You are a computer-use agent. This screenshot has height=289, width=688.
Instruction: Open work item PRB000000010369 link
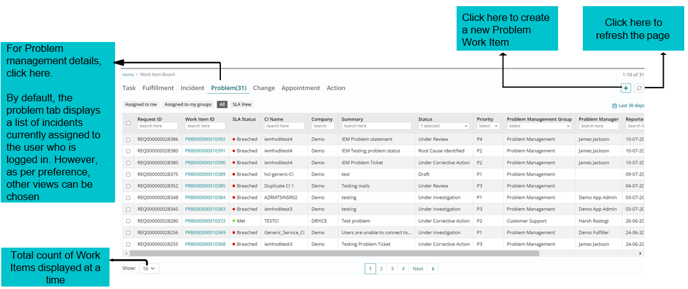205,233
